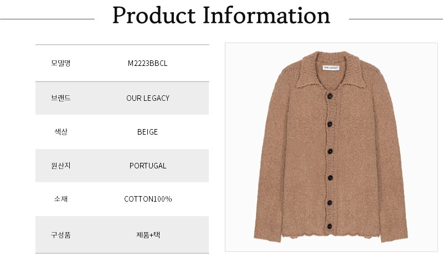Image resolution: width=443 pixels, height=272 pixels.
Task: Click the 원산지 row label
Action: 61,166
